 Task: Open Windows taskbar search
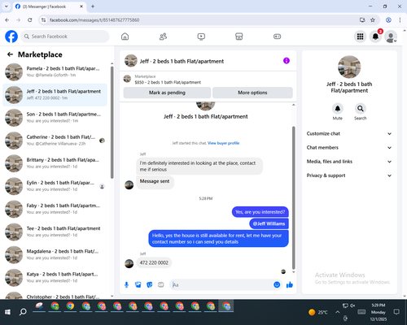coord(23,312)
